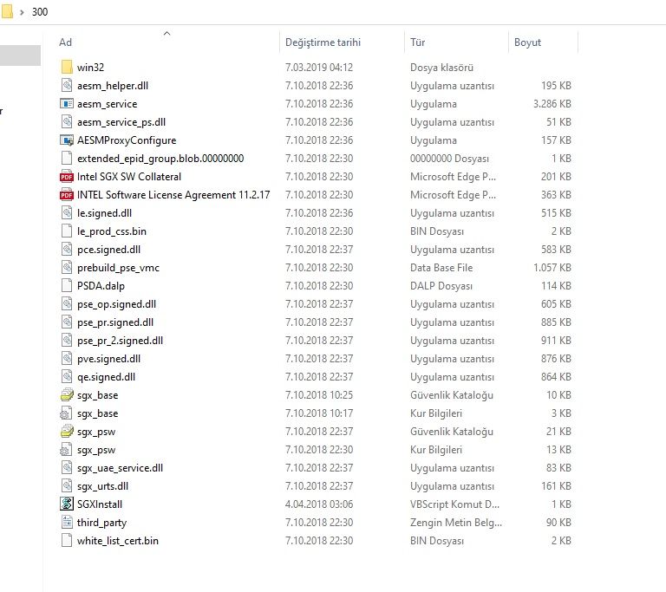Screen dimensions: 666x592
Task: Click the Intel SGX SW Collateral PDF icon
Action: [x=67, y=177]
